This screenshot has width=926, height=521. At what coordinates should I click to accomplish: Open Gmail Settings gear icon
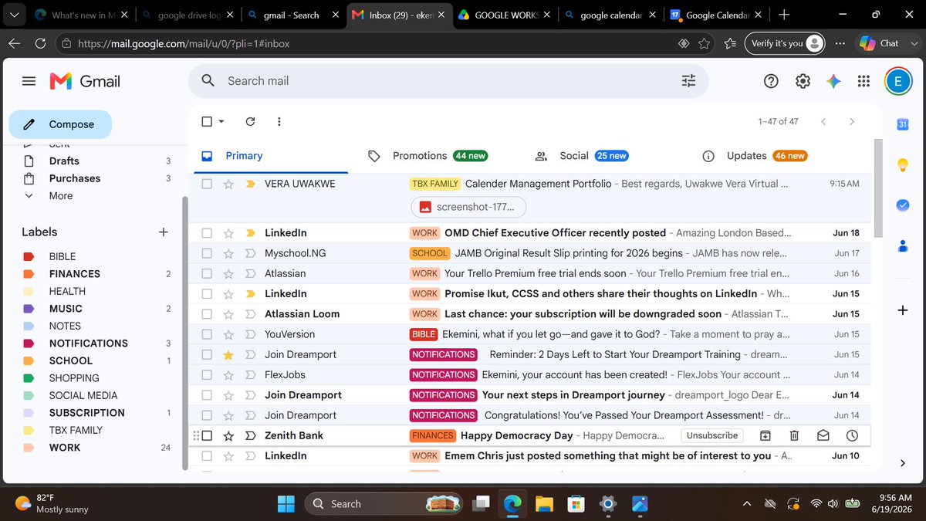click(803, 81)
